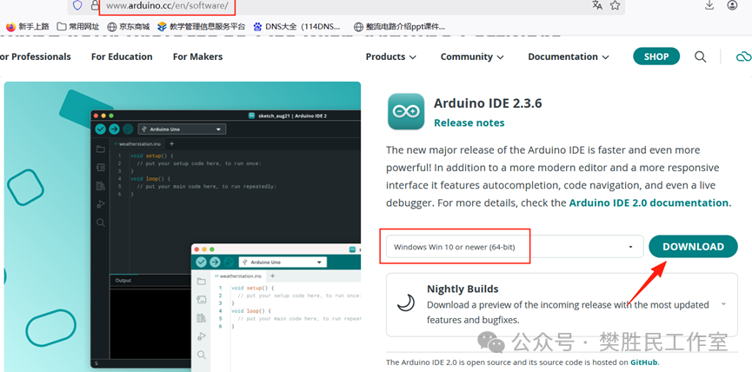Expand the Nightly Builds section chevron
The width and height of the screenshot is (752, 372).
[723, 304]
